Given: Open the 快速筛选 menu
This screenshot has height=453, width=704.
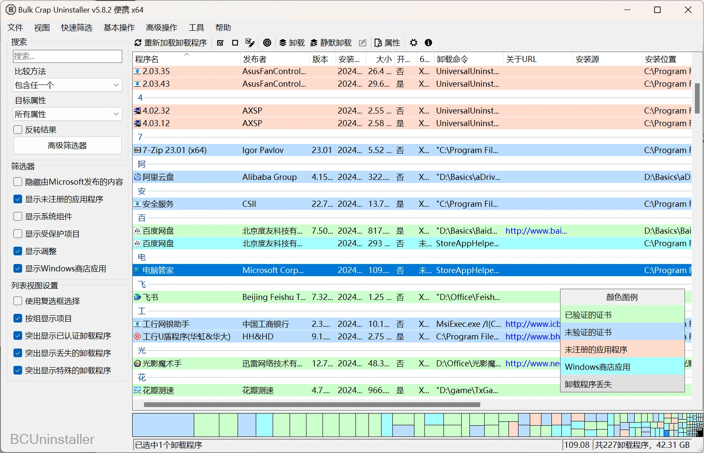Looking at the screenshot, I should point(76,27).
